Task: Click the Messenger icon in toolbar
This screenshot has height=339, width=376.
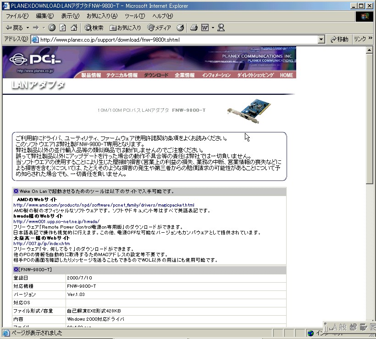Action: [x=221, y=28]
